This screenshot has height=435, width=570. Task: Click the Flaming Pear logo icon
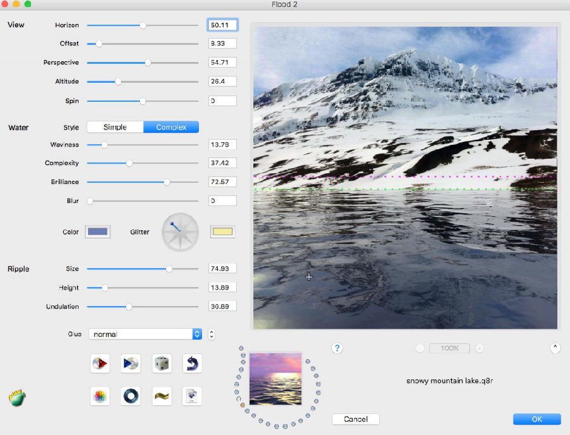pos(17,398)
